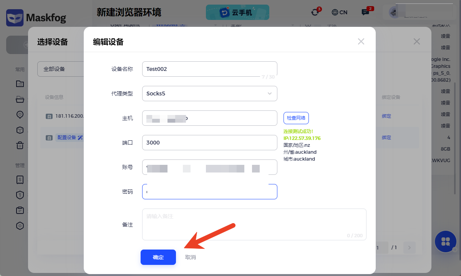Screen dimensions: 461x276
Task: Click the trash bin sidebar icon
Action: tap(20, 145)
